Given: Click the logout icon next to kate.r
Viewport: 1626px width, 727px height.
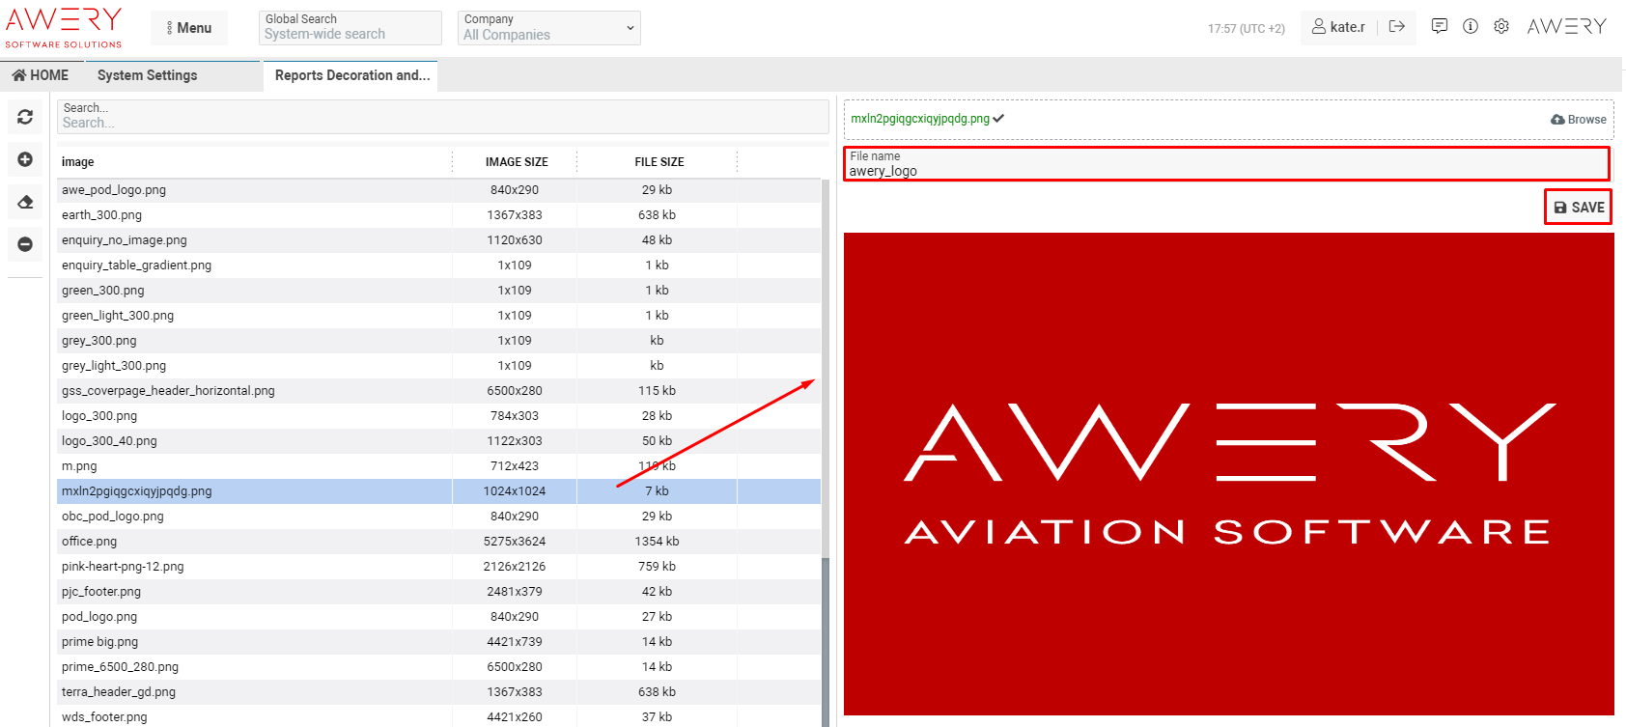Looking at the screenshot, I should (1396, 27).
